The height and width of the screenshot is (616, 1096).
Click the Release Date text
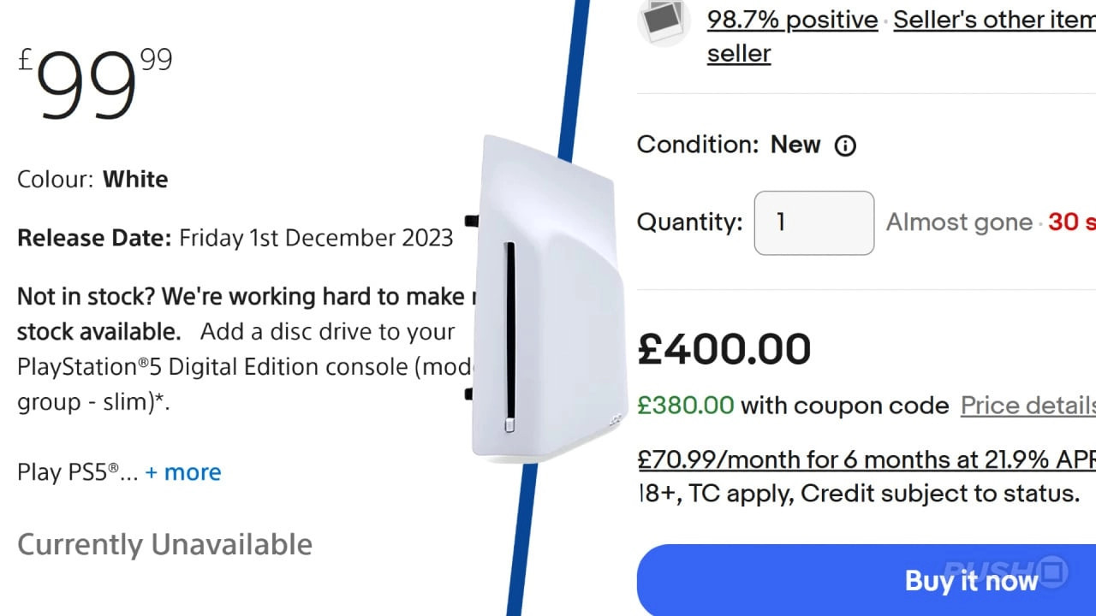point(235,238)
